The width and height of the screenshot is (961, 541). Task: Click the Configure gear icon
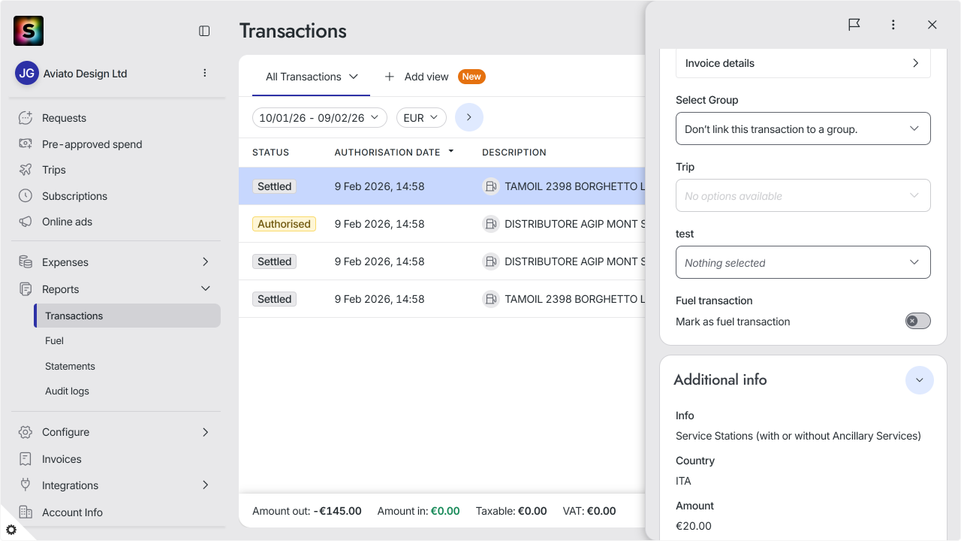pyautogui.click(x=26, y=432)
